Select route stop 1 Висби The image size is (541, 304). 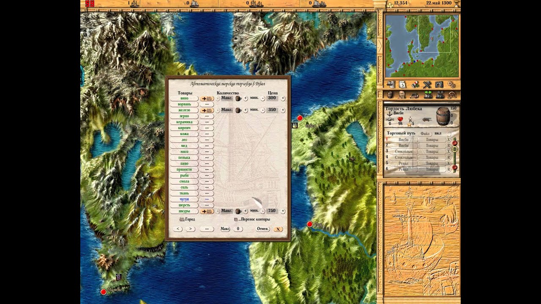coord(404,140)
